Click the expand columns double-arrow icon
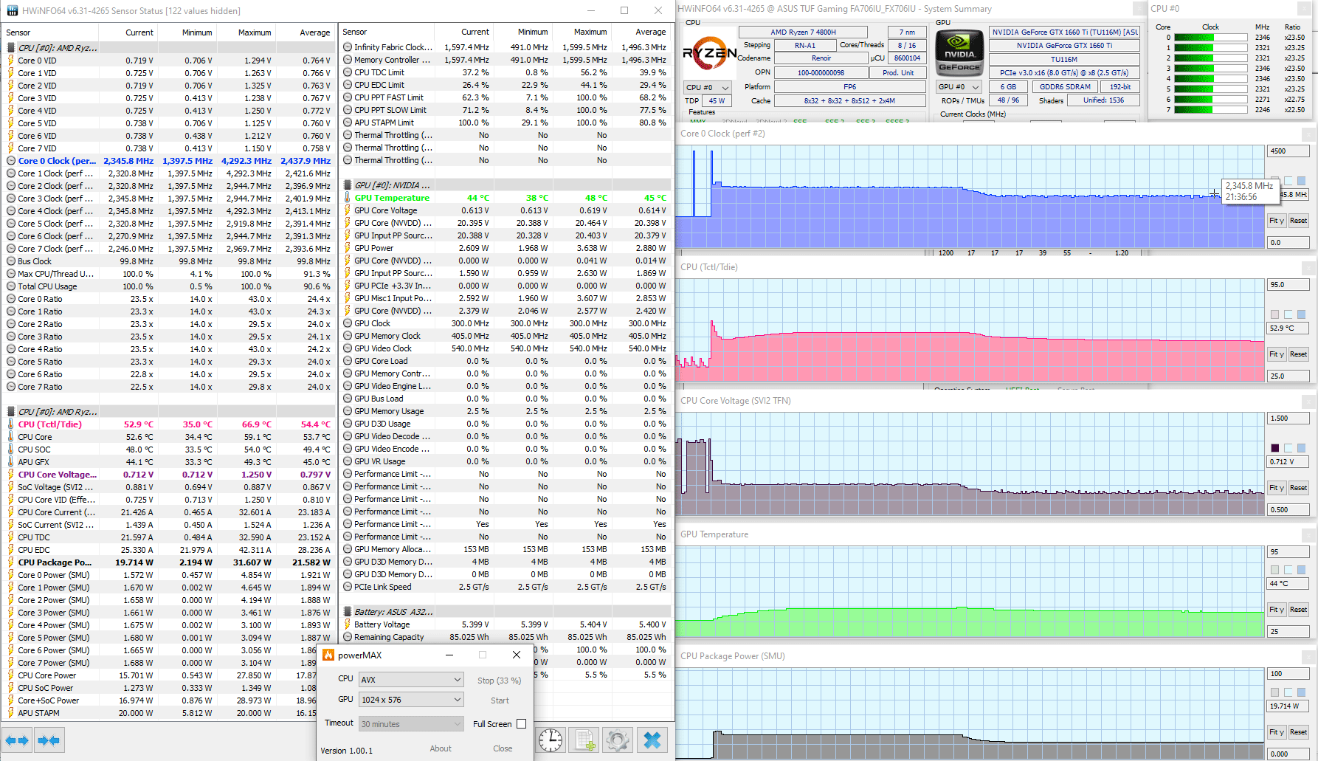This screenshot has width=1318, height=761. pos(17,740)
